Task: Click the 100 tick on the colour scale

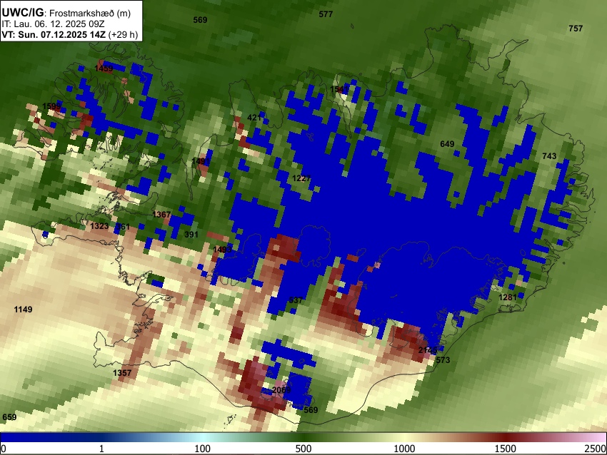Action: tap(202, 449)
